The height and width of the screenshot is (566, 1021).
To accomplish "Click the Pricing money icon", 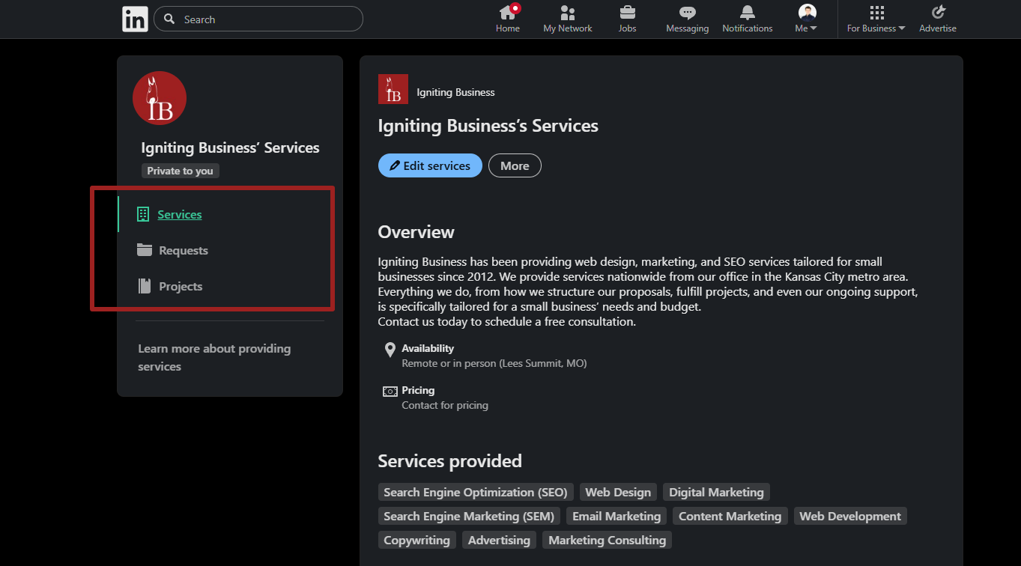I will pos(390,392).
